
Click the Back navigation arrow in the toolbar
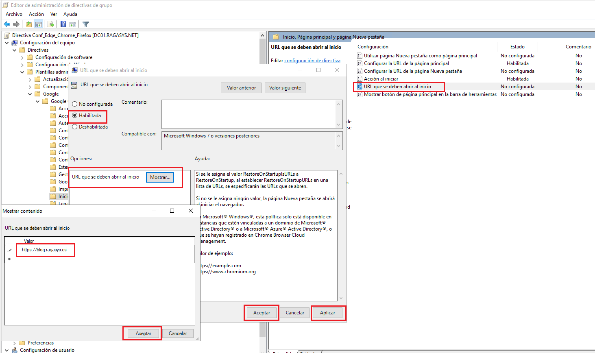click(7, 24)
